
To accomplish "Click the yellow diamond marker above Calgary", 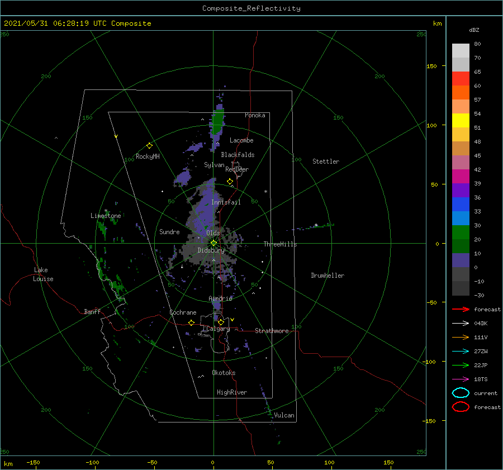I will pyautogui.click(x=221, y=322).
